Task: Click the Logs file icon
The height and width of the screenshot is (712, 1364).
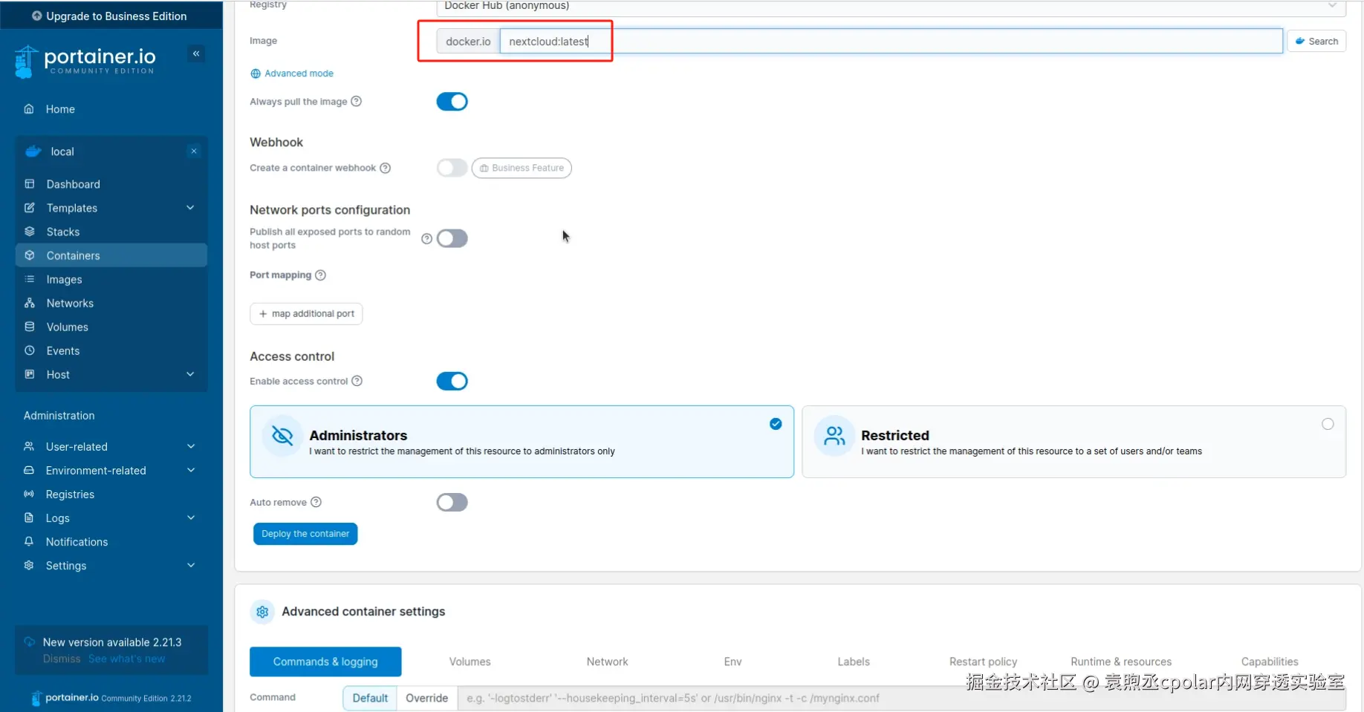Action: pyautogui.click(x=29, y=517)
